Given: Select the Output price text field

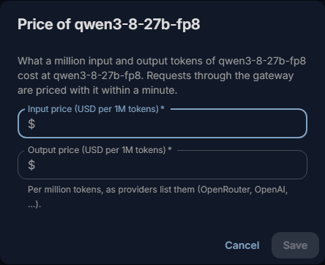Looking at the screenshot, I should tap(162, 165).
